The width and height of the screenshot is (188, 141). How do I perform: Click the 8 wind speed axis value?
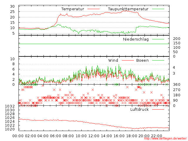[x=14, y=64]
